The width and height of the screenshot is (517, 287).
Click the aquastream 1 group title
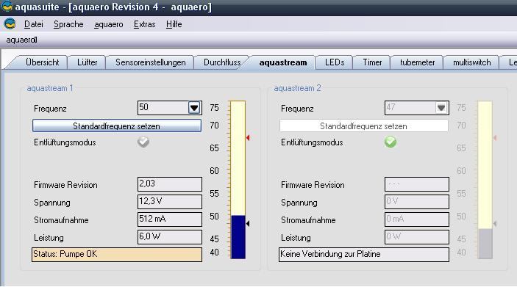click(x=50, y=88)
